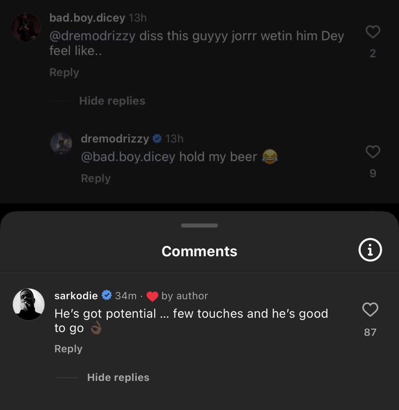
Task: Reply to dremodrizzy's comment
Action: click(x=96, y=178)
